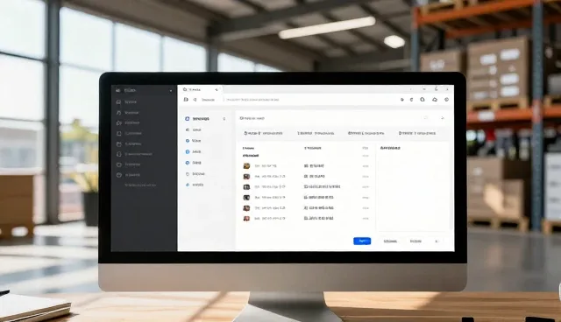The height and width of the screenshot is (322, 561).
Task: Open the third tab above the table
Action: pyautogui.click(x=366, y=133)
